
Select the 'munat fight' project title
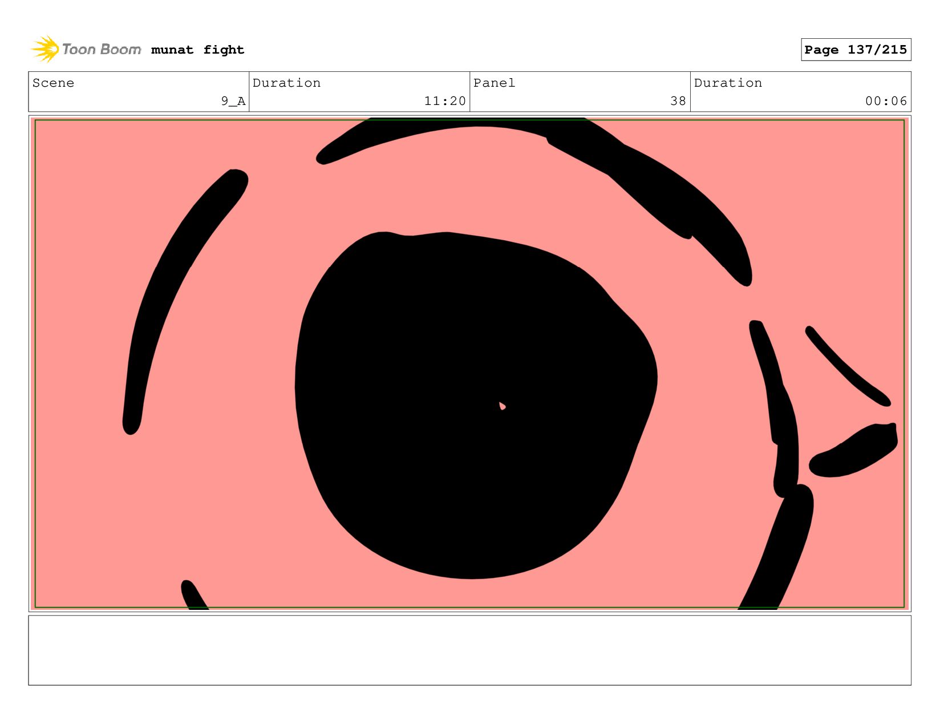(x=198, y=50)
